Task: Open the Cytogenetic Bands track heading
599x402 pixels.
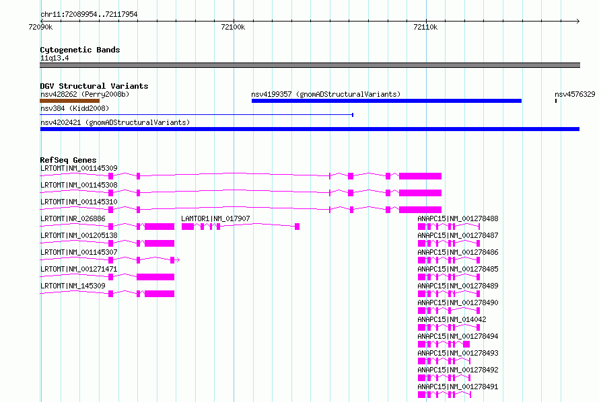Action: (x=80, y=50)
